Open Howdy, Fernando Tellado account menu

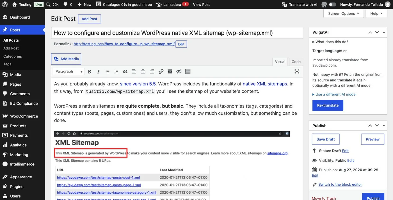pos(365,4)
